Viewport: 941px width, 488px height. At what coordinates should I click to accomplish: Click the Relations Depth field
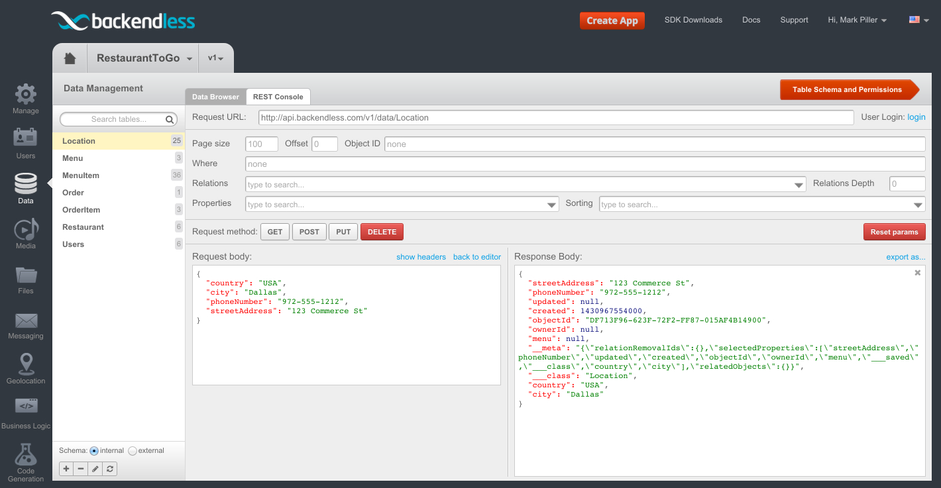[x=907, y=183]
